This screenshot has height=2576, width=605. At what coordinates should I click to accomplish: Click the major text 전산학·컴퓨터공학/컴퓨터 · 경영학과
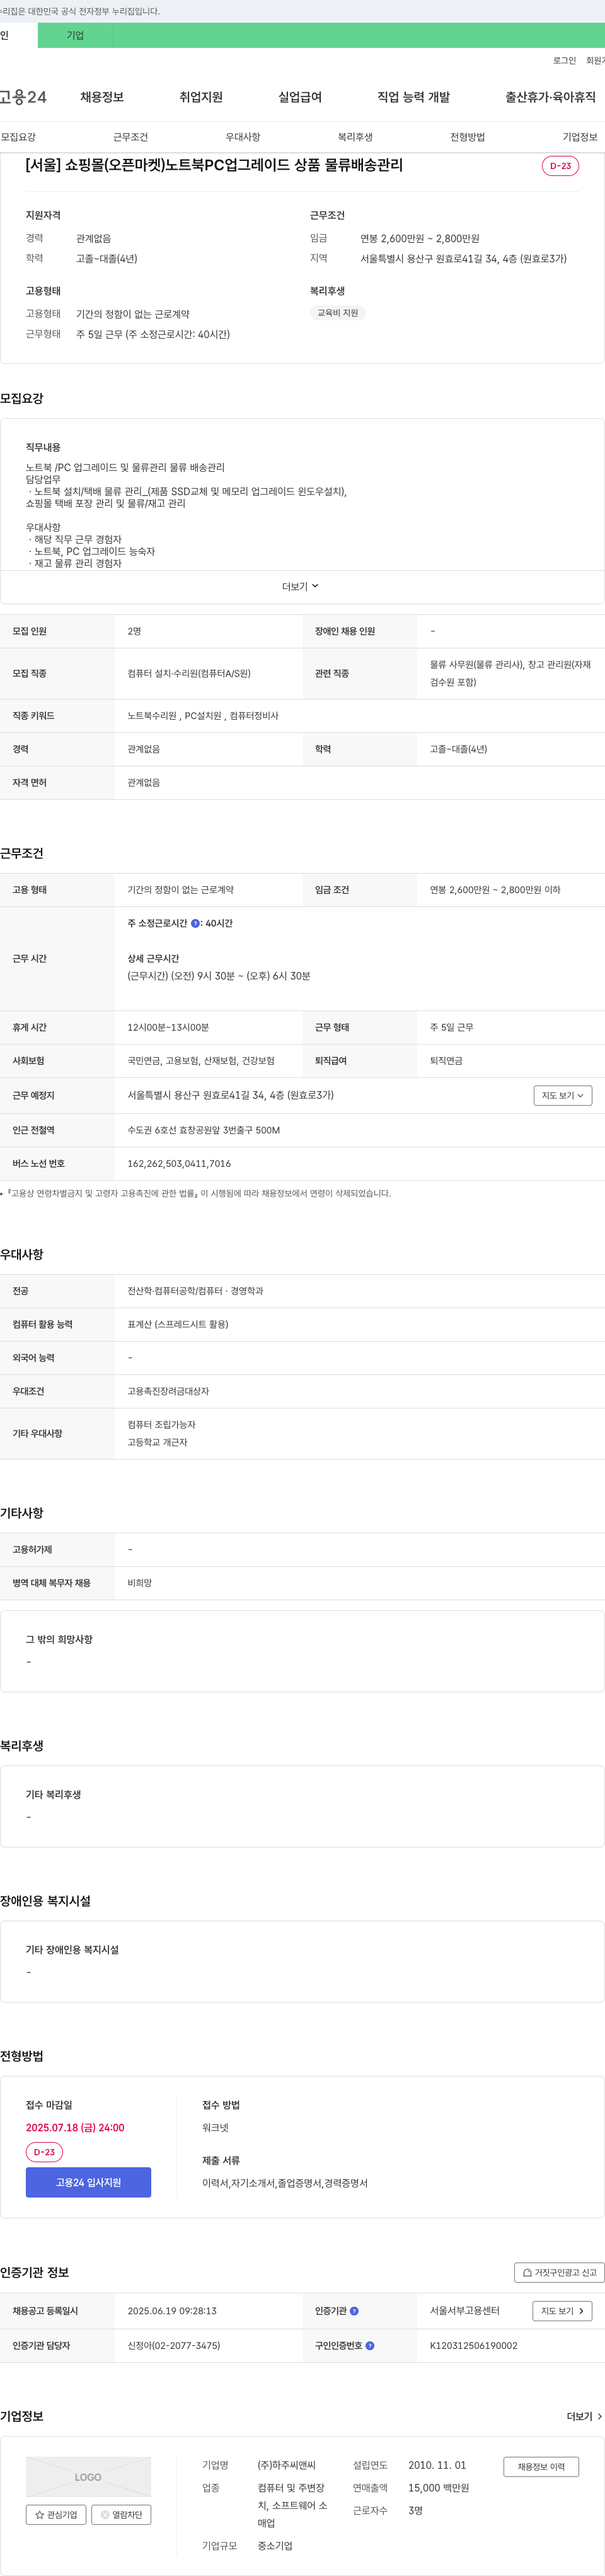[x=195, y=1291]
